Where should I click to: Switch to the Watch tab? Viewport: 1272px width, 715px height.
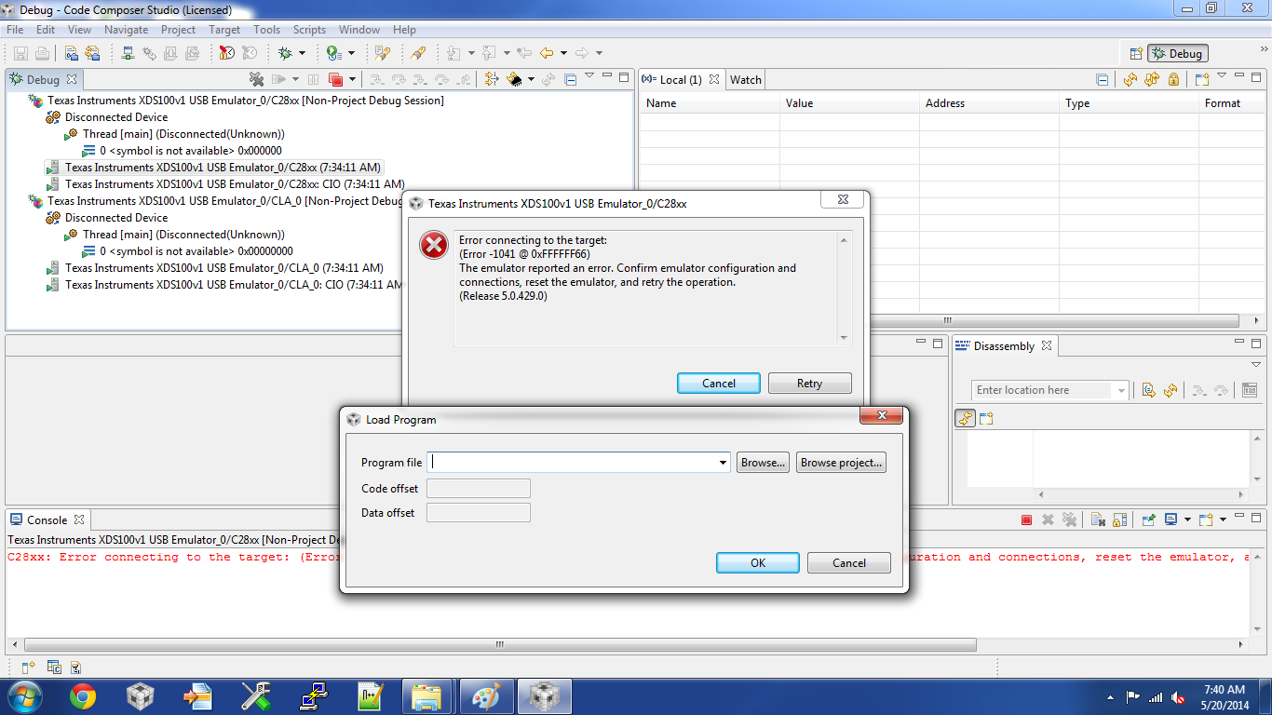coord(746,80)
